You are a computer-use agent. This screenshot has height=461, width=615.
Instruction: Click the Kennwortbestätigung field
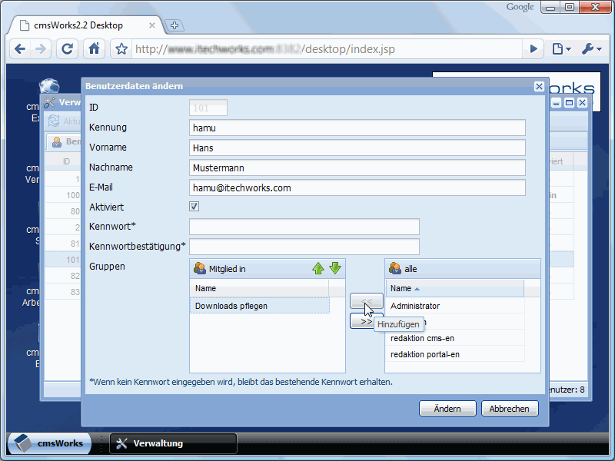tap(304, 247)
